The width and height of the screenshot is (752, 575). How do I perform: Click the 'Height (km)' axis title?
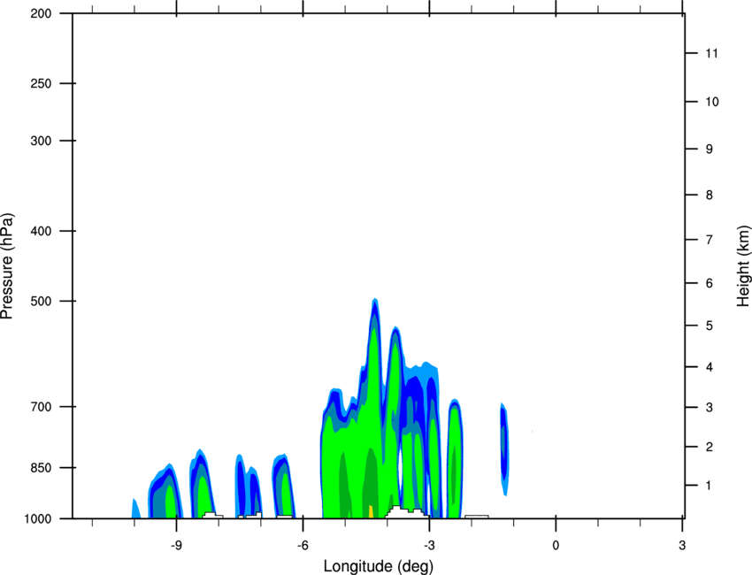tap(743, 265)
